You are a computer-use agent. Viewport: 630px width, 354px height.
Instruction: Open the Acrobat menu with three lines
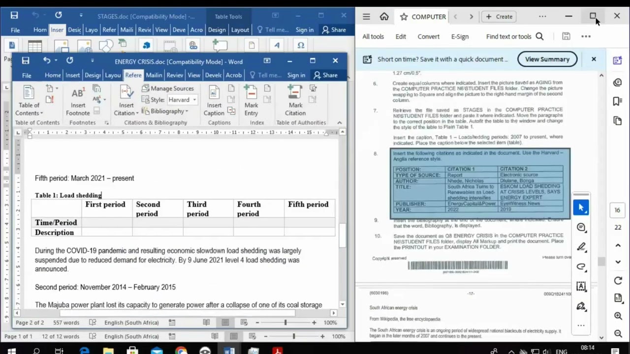click(x=366, y=17)
